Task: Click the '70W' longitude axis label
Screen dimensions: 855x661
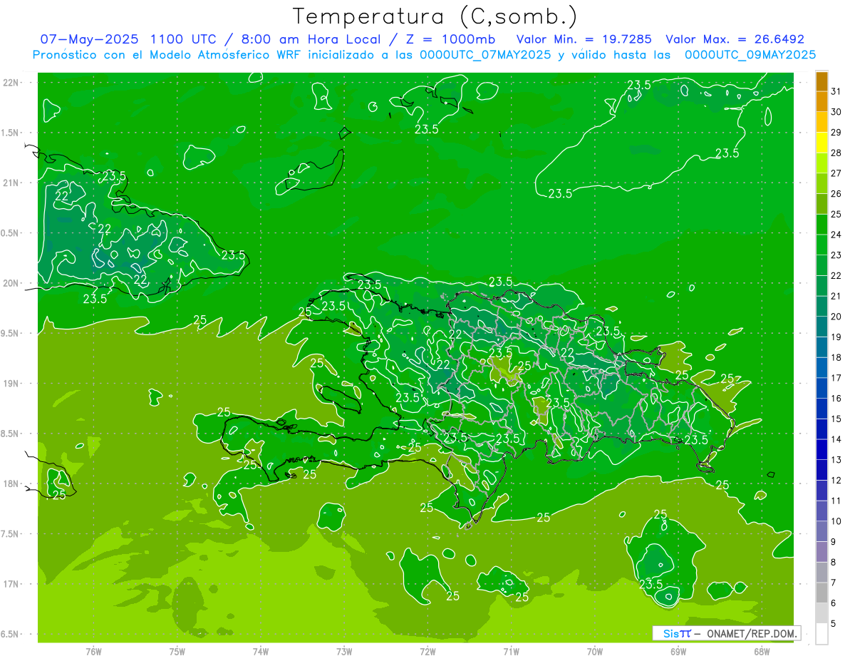Action: coord(595,652)
